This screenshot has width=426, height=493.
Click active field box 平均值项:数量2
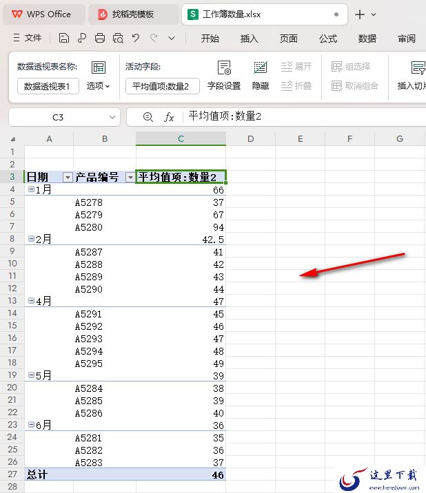point(163,86)
